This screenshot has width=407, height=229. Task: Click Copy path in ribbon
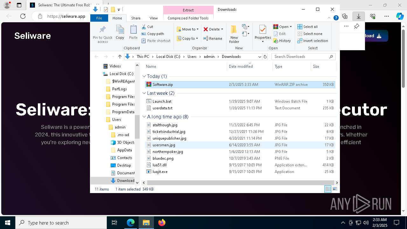pyautogui.click(x=153, y=34)
